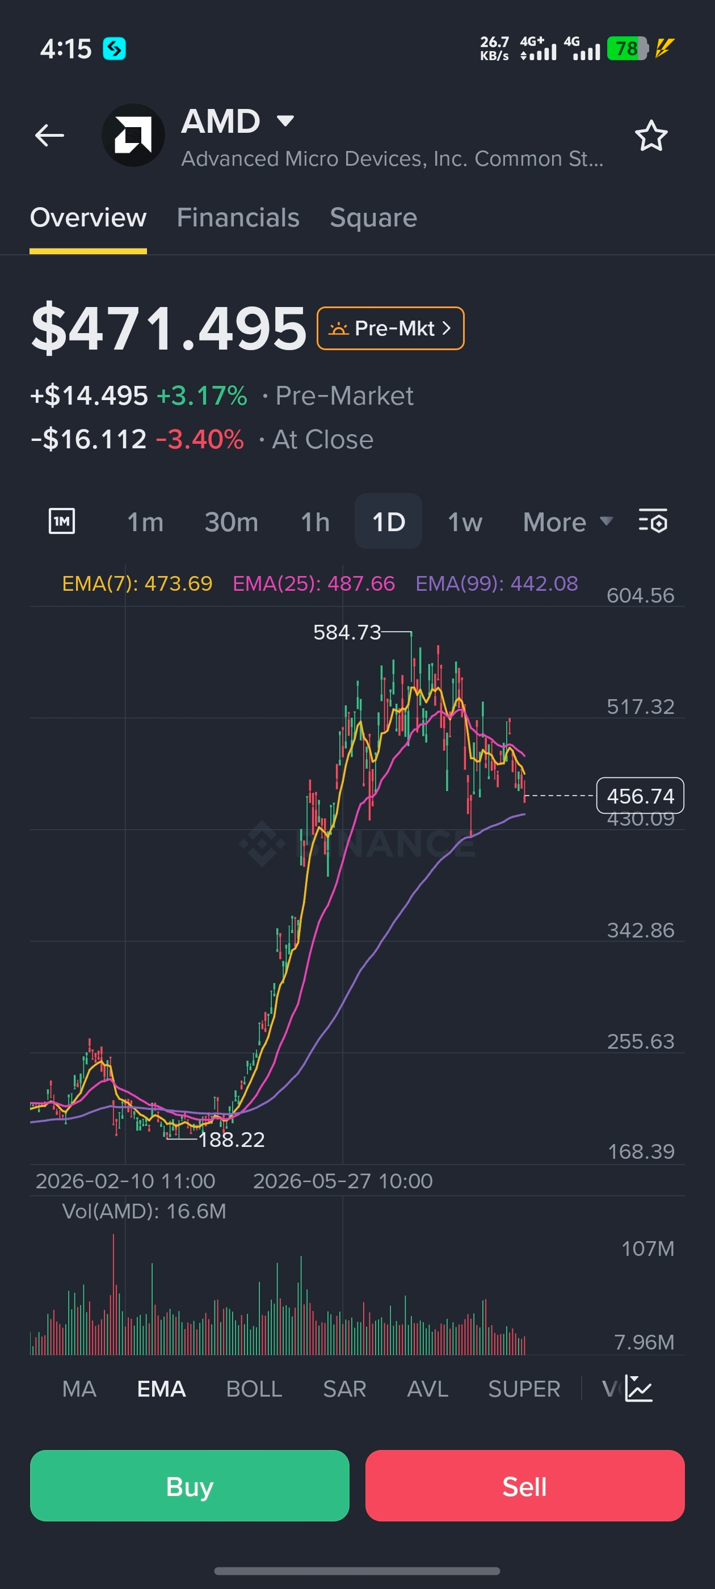The image size is (715, 1589).
Task: Tap the app indicator icon in status bar
Action: tap(114, 49)
